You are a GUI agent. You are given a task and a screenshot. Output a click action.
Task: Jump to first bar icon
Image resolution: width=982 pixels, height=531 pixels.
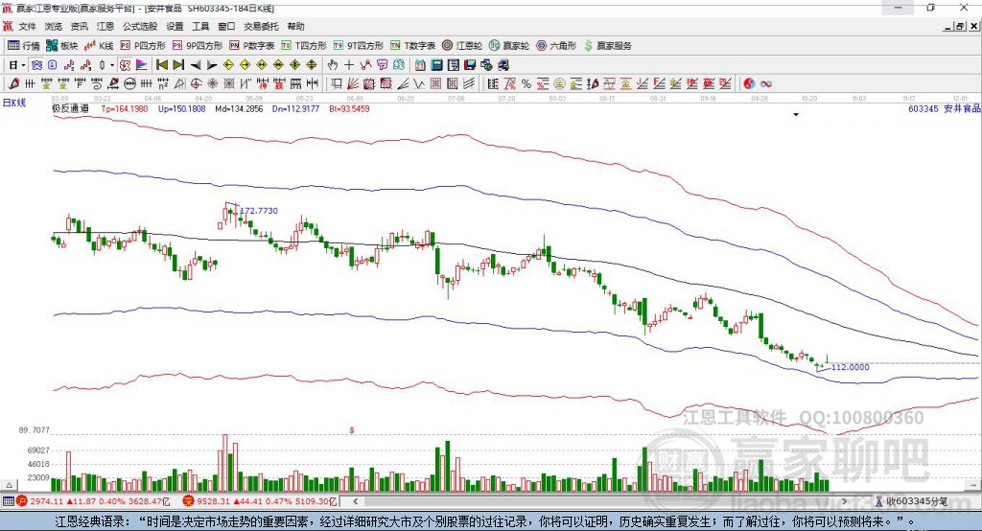tap(161, 65)
